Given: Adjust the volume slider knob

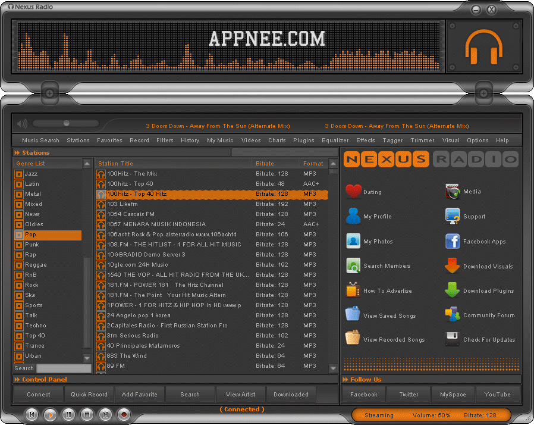Looking at the screenshot, I should coord(67,123).
